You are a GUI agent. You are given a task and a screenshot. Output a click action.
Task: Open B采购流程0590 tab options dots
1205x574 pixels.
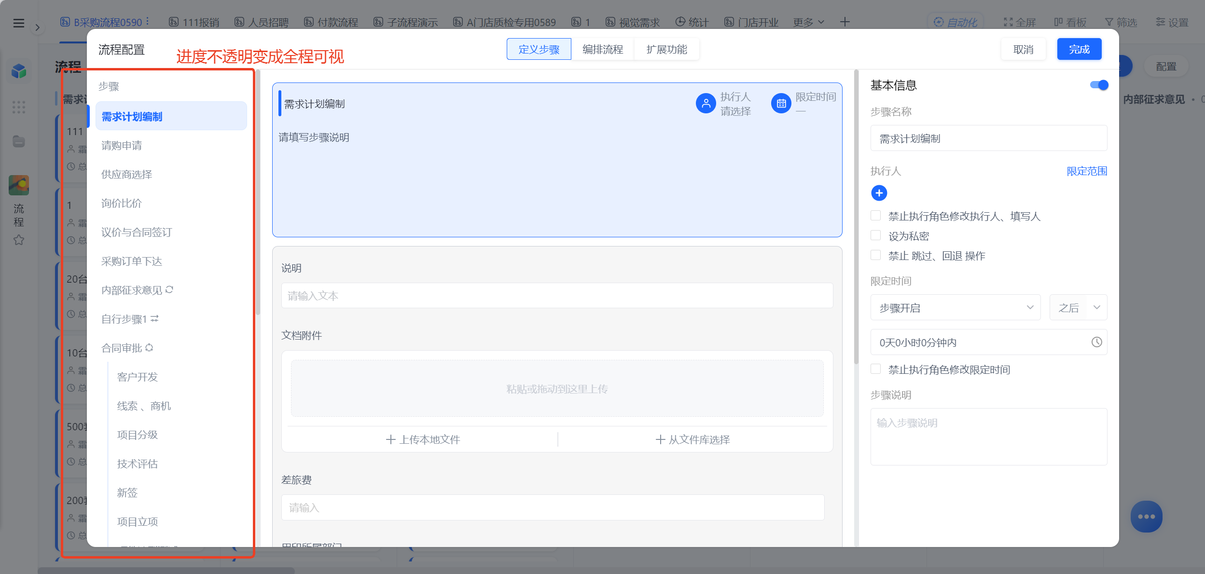(147, 22)
